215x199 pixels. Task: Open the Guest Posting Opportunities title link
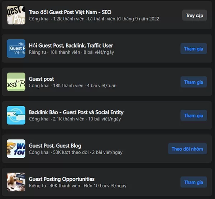coord(62,179)
